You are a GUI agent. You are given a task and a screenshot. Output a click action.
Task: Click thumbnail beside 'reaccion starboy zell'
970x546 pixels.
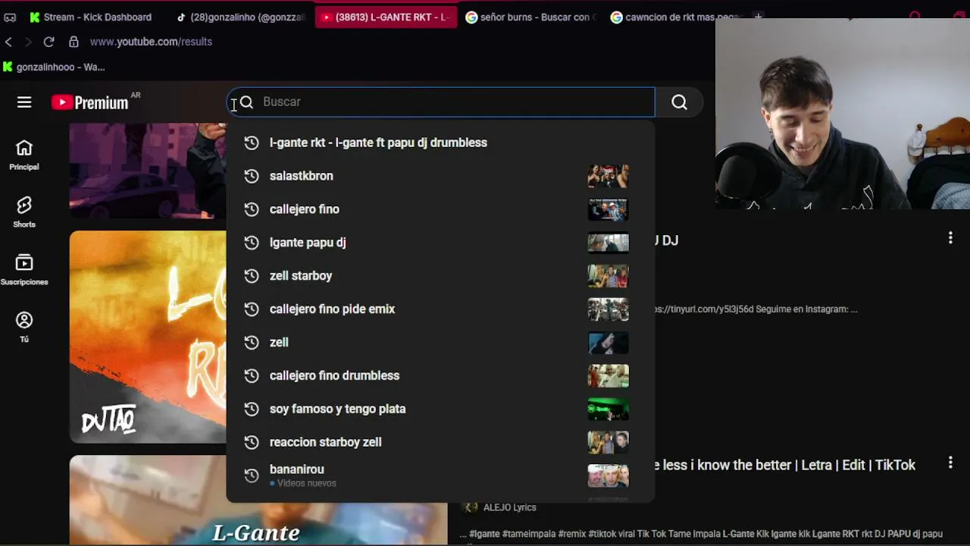click(x=609, y=442)
